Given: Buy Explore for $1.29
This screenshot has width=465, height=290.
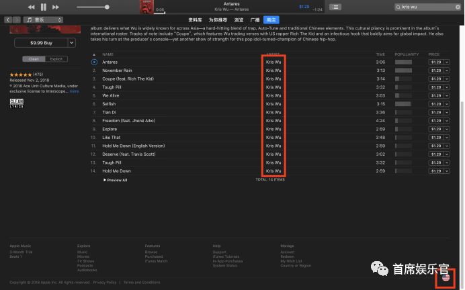Looking at the screenshot, I should tap(436, 129).
